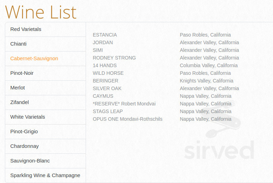273x183 pixels.
Task: Select the Chianti wine category
Action: point(18,44)
